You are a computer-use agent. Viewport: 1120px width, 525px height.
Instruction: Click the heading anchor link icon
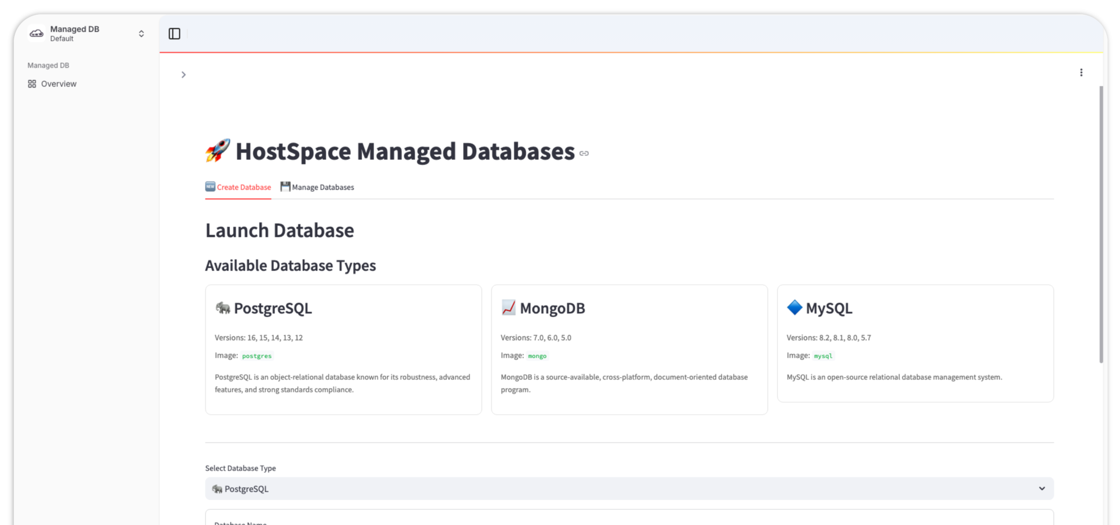click(x=584, y=153)
